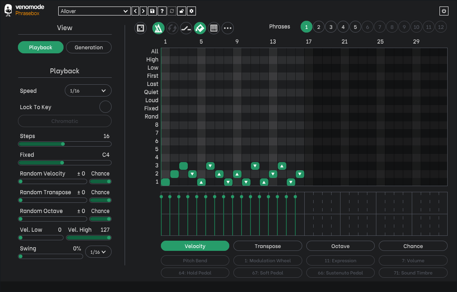
Task: Select phrase number 3
Action: point(331,27)
